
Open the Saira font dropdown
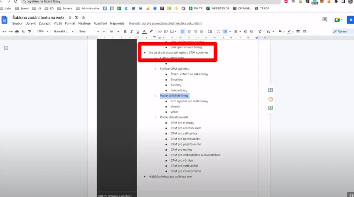click(88, 31)
